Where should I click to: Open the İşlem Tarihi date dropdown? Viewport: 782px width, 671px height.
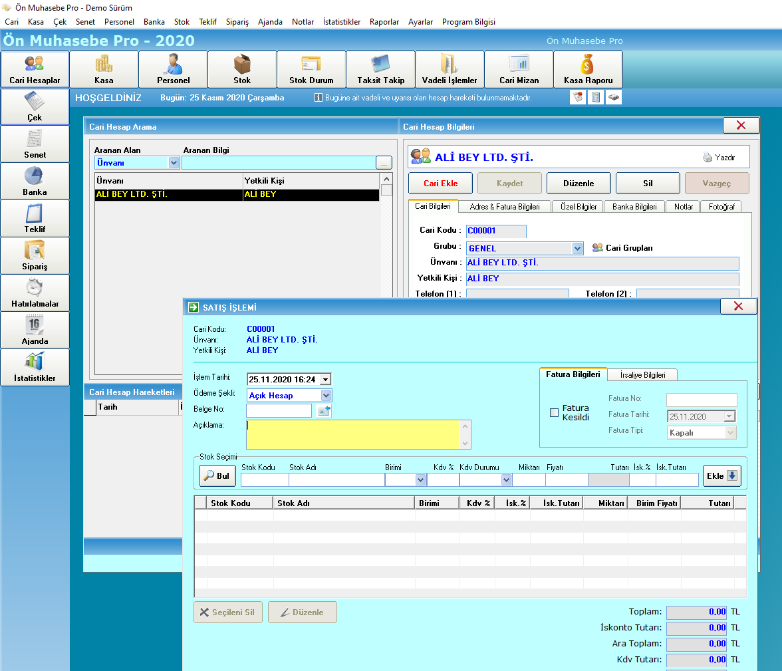[x=326, y=379]
